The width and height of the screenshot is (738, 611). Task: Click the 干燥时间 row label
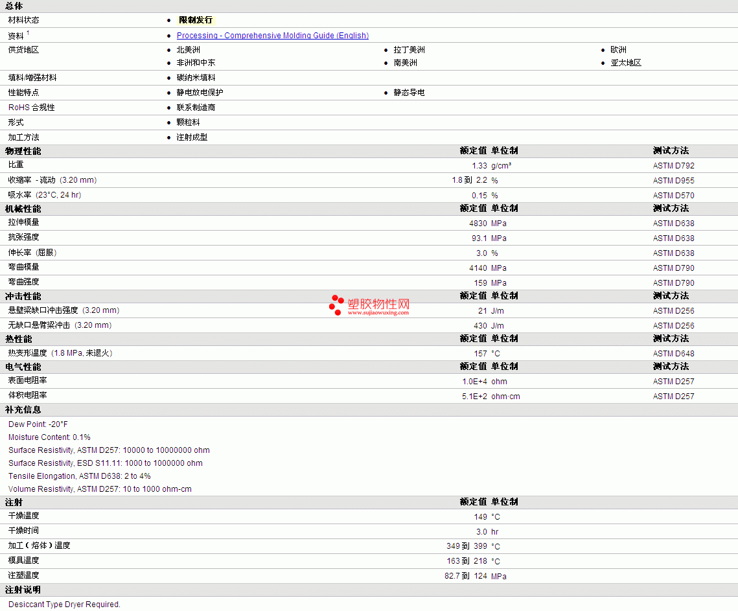pos(23,531)
